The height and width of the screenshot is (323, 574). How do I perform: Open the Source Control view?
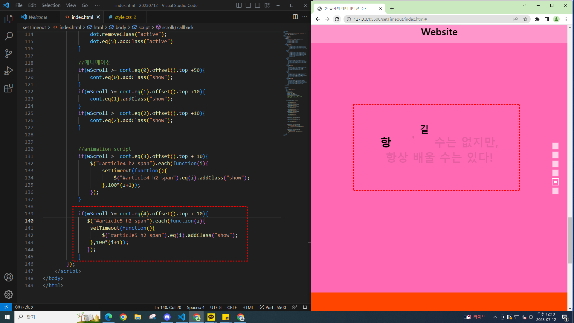click(x=9, y=54)
